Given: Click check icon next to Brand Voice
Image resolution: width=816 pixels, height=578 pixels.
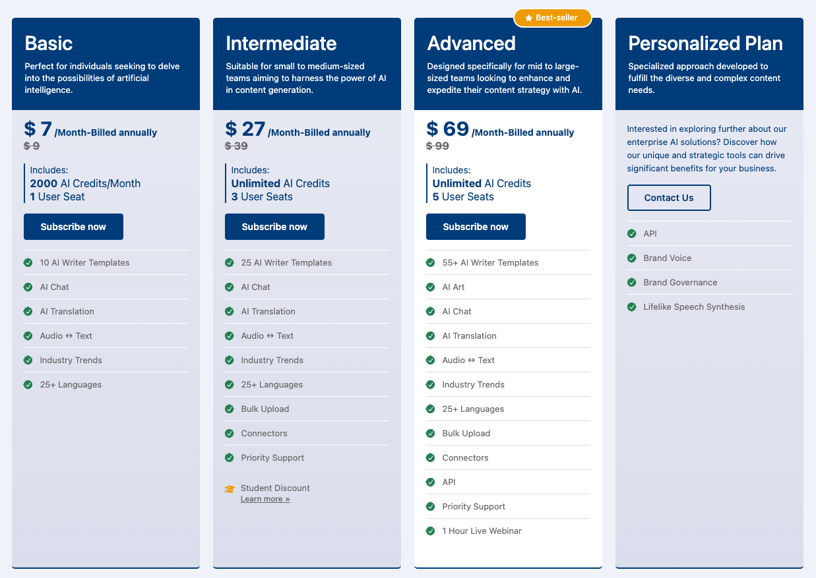Looking at the screenshot, I should (632, 258).
